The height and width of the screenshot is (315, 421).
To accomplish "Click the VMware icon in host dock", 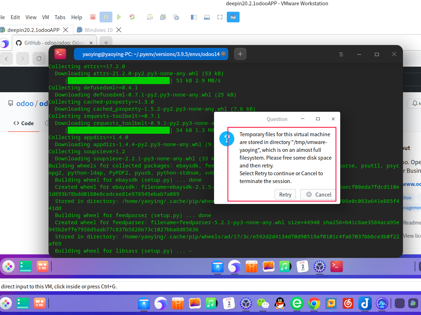I will [x=331, y=304].
